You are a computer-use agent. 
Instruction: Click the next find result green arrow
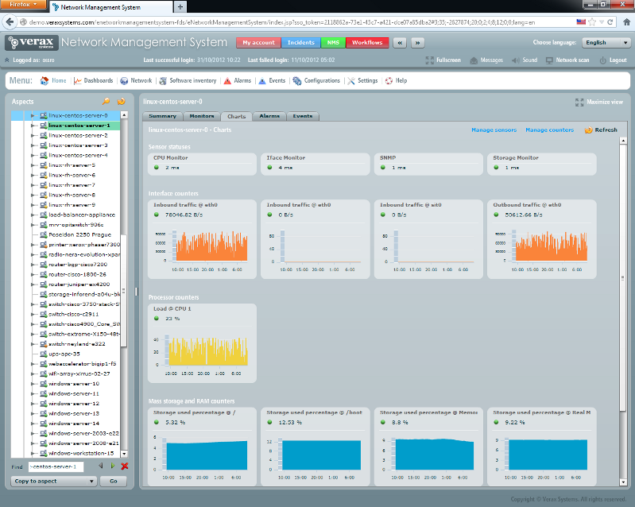click(x=113, y=466)
